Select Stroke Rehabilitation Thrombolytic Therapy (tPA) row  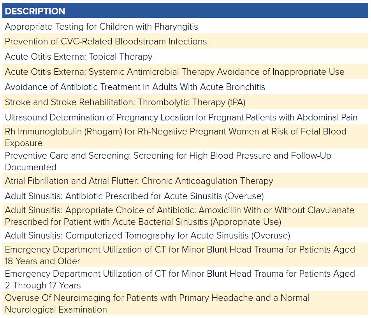coord(185,102)
